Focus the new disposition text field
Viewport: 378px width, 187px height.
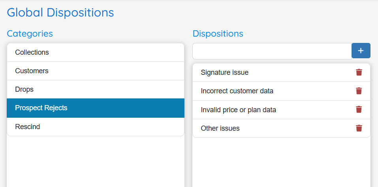[272, 51]
